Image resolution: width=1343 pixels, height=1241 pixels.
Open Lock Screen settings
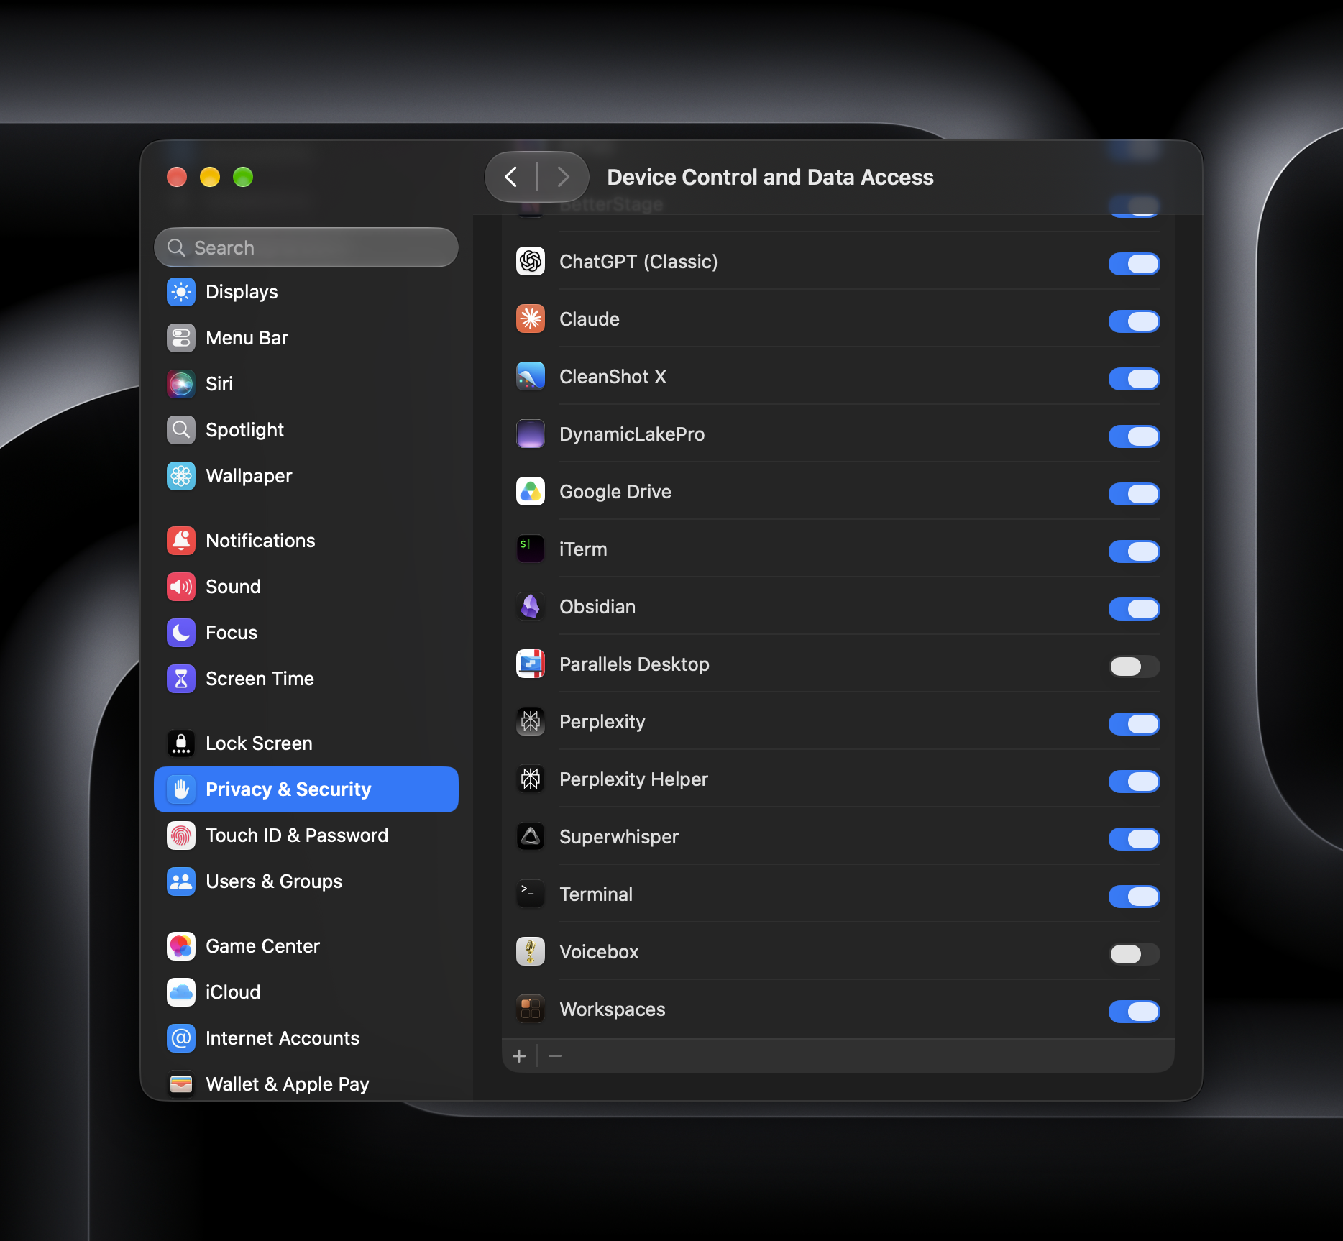pyautogui.click(x=306, y=743)
